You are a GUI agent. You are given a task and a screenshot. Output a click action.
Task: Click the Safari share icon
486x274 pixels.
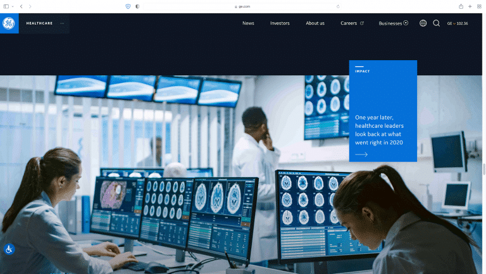[x=461, y=6]
